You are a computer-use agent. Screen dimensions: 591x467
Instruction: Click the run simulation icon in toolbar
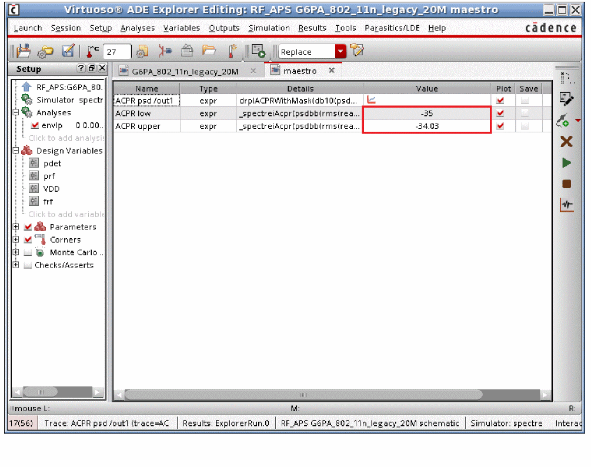coord(259,51)
